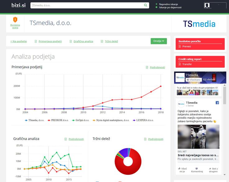
Task: Click document icon beside Tržni delež tab
Action: coord(102,41)
